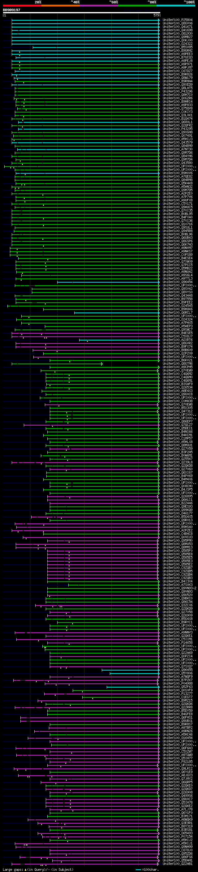Select hit UniRef100_Q8GVR2
This screenshot has height=872, width=198.
177,343
